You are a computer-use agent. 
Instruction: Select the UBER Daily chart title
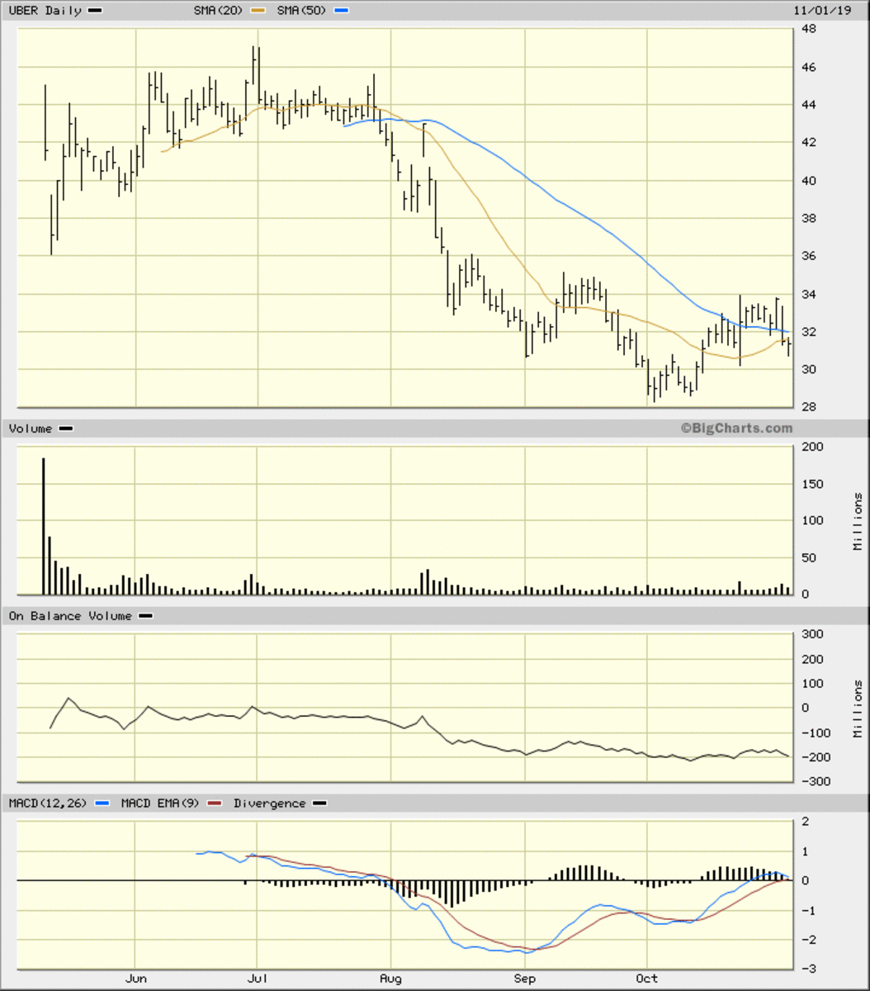coord(45,11)
